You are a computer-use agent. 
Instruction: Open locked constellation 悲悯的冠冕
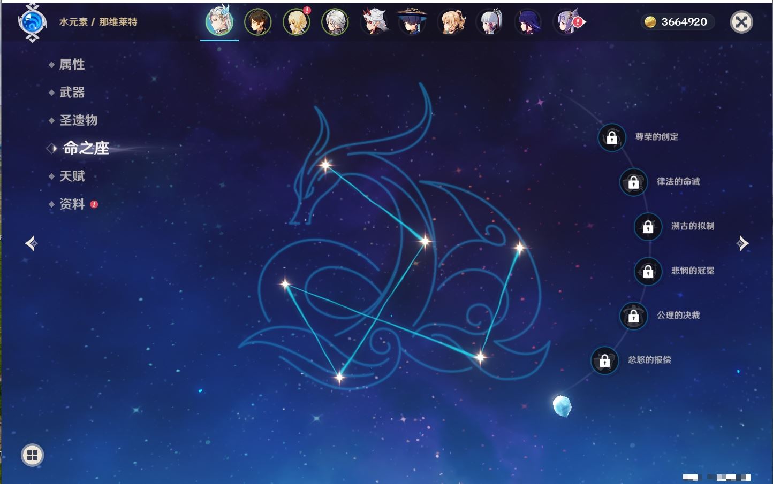coord(648,272)
